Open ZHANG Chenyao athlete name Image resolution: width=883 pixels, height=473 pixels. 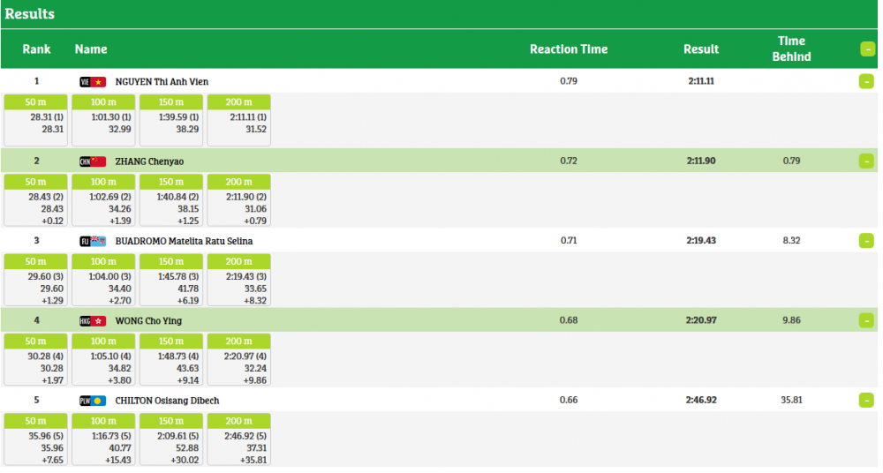[x=149, y=161]
